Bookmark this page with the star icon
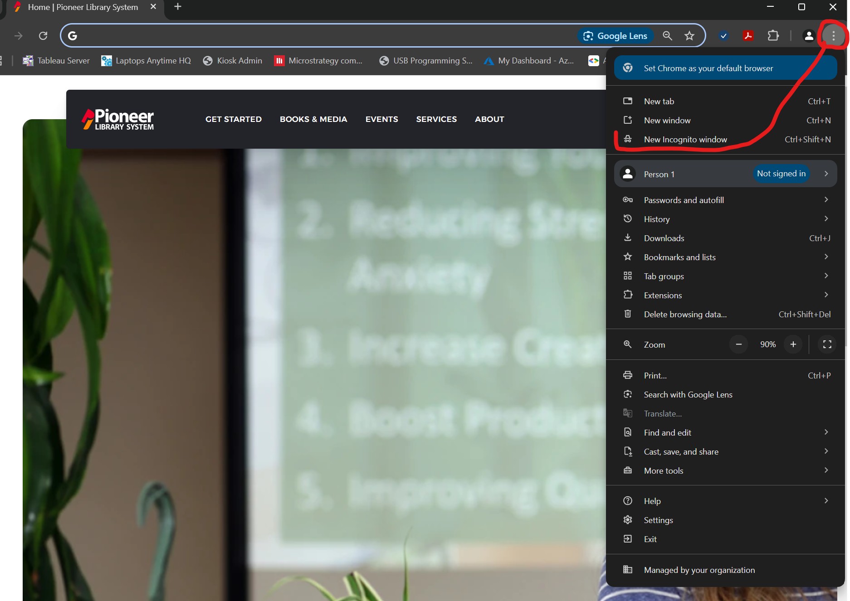 tap(689, 36)
